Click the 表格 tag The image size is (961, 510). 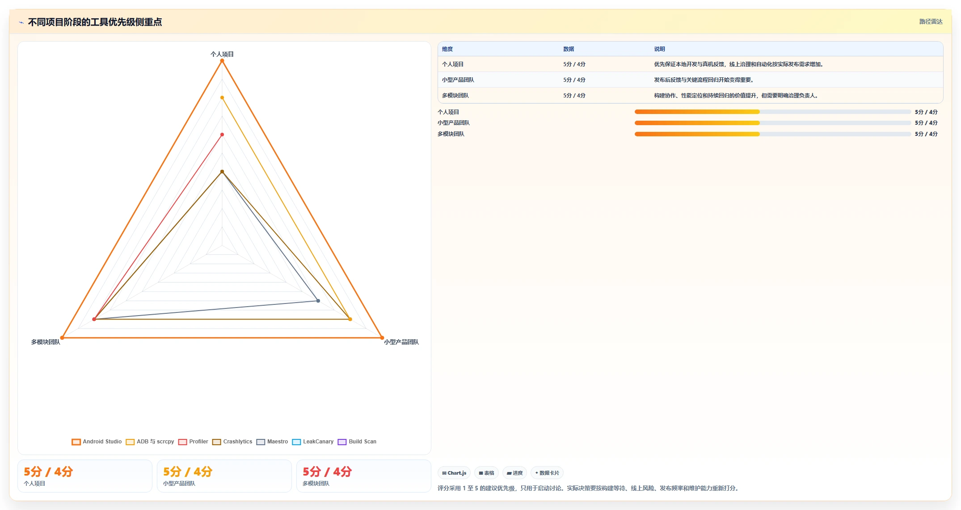[486, 473]
